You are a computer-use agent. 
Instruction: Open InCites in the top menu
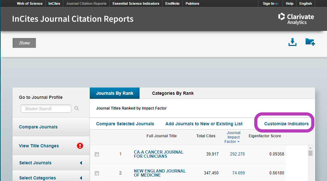tap(54, 3)
